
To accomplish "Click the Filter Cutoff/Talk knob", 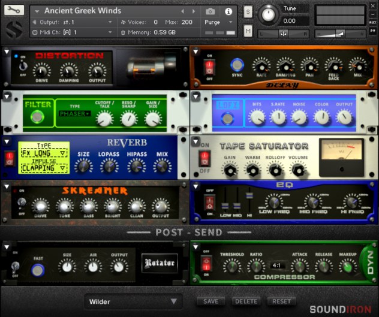I will 105,119.
